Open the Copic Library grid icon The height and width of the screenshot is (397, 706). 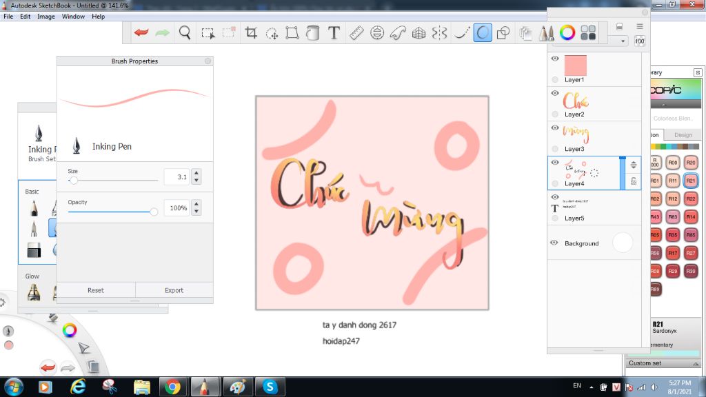(x=588, y=32)
